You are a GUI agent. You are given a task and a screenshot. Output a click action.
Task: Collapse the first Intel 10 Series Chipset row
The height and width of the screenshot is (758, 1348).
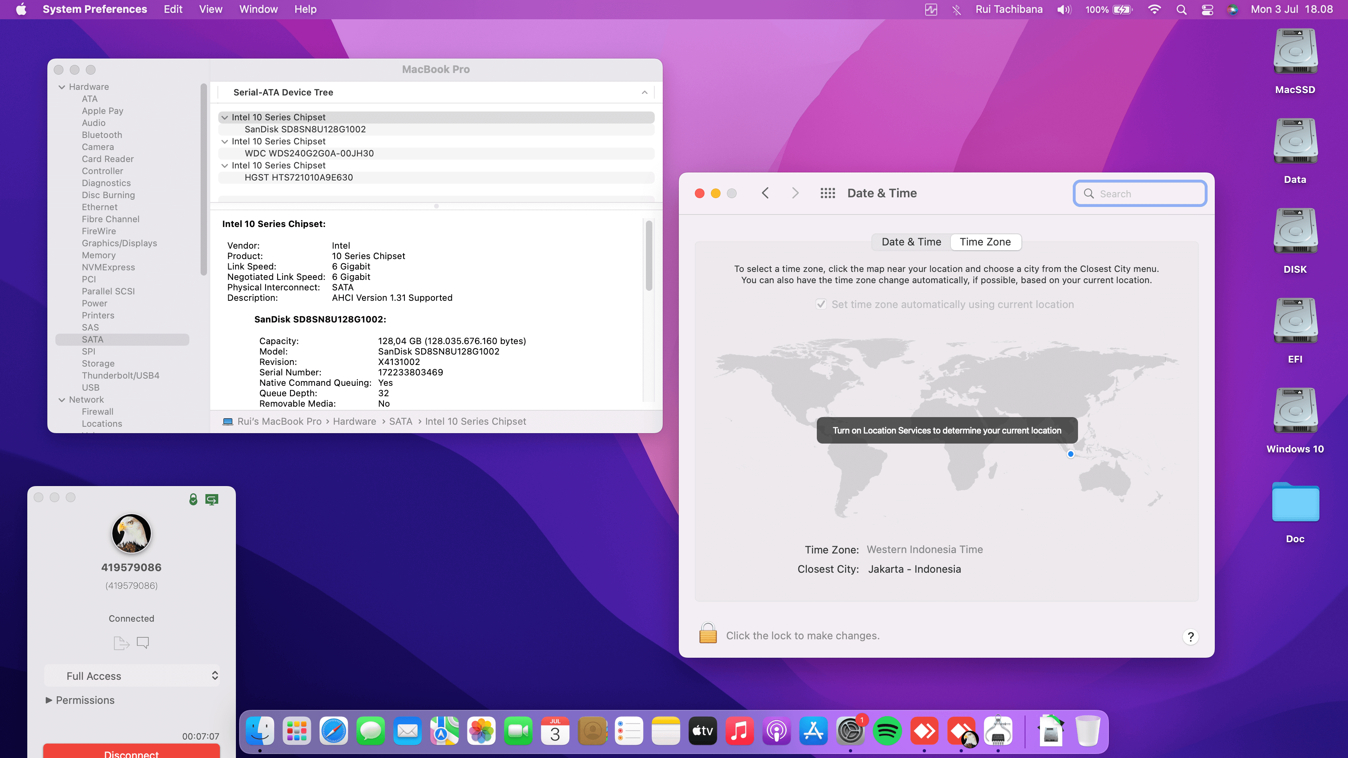pyautogui.click(x=225, y=118)
